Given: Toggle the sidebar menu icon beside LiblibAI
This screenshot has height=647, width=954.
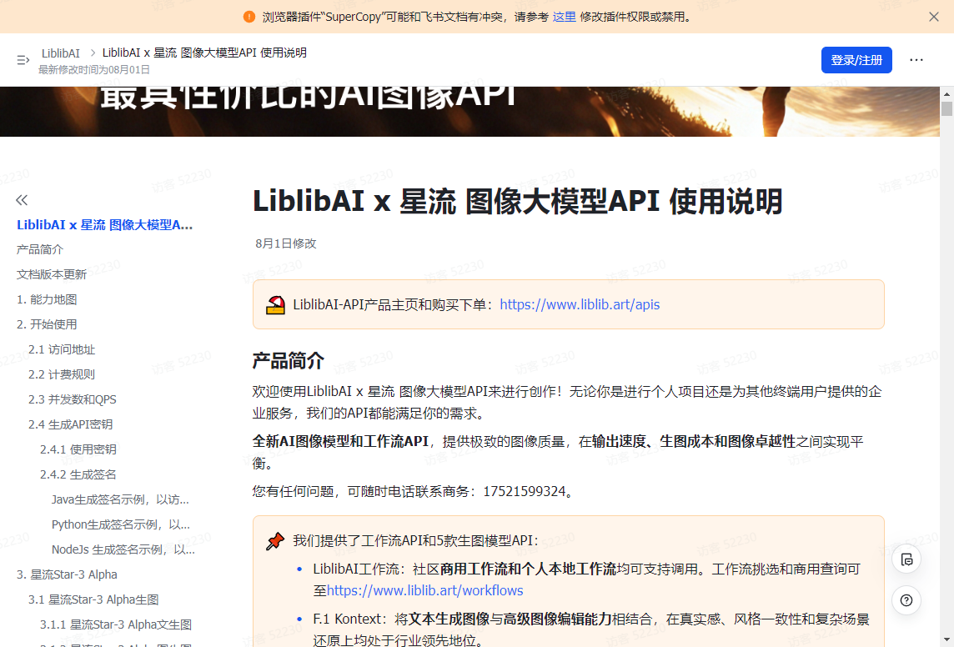Looking at the screenshot, I should coord(23,59).
